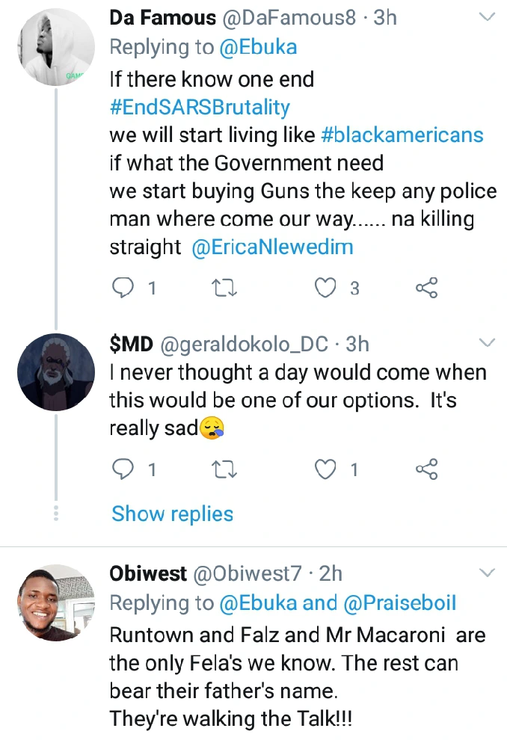Reply to Da Famous's tweet
Screen dimensions: 507x740
(x=122, y=288)
